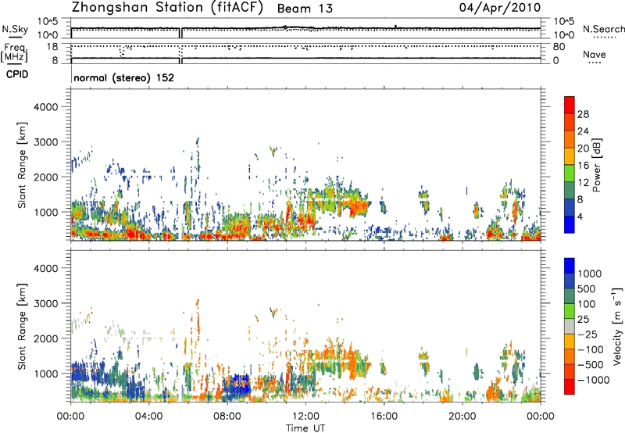Image resolution: width=625 pixels, height=433 pixels.
Task: Click the 'Power [dB]' colorbar title
Action: [x=597, y=165]
